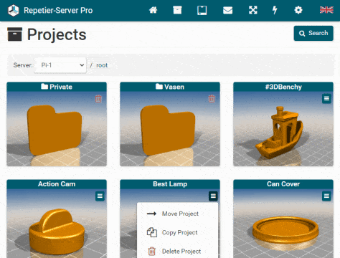The height and width of the screenshot is (258, 340).
Task: Navigate to root breadcrumb link
Action: [102, 65]
